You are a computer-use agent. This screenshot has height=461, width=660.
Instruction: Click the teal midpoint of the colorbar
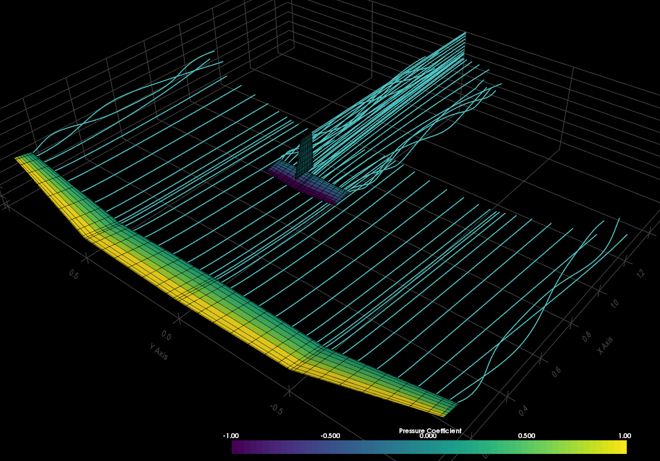[x=429, y=447]
